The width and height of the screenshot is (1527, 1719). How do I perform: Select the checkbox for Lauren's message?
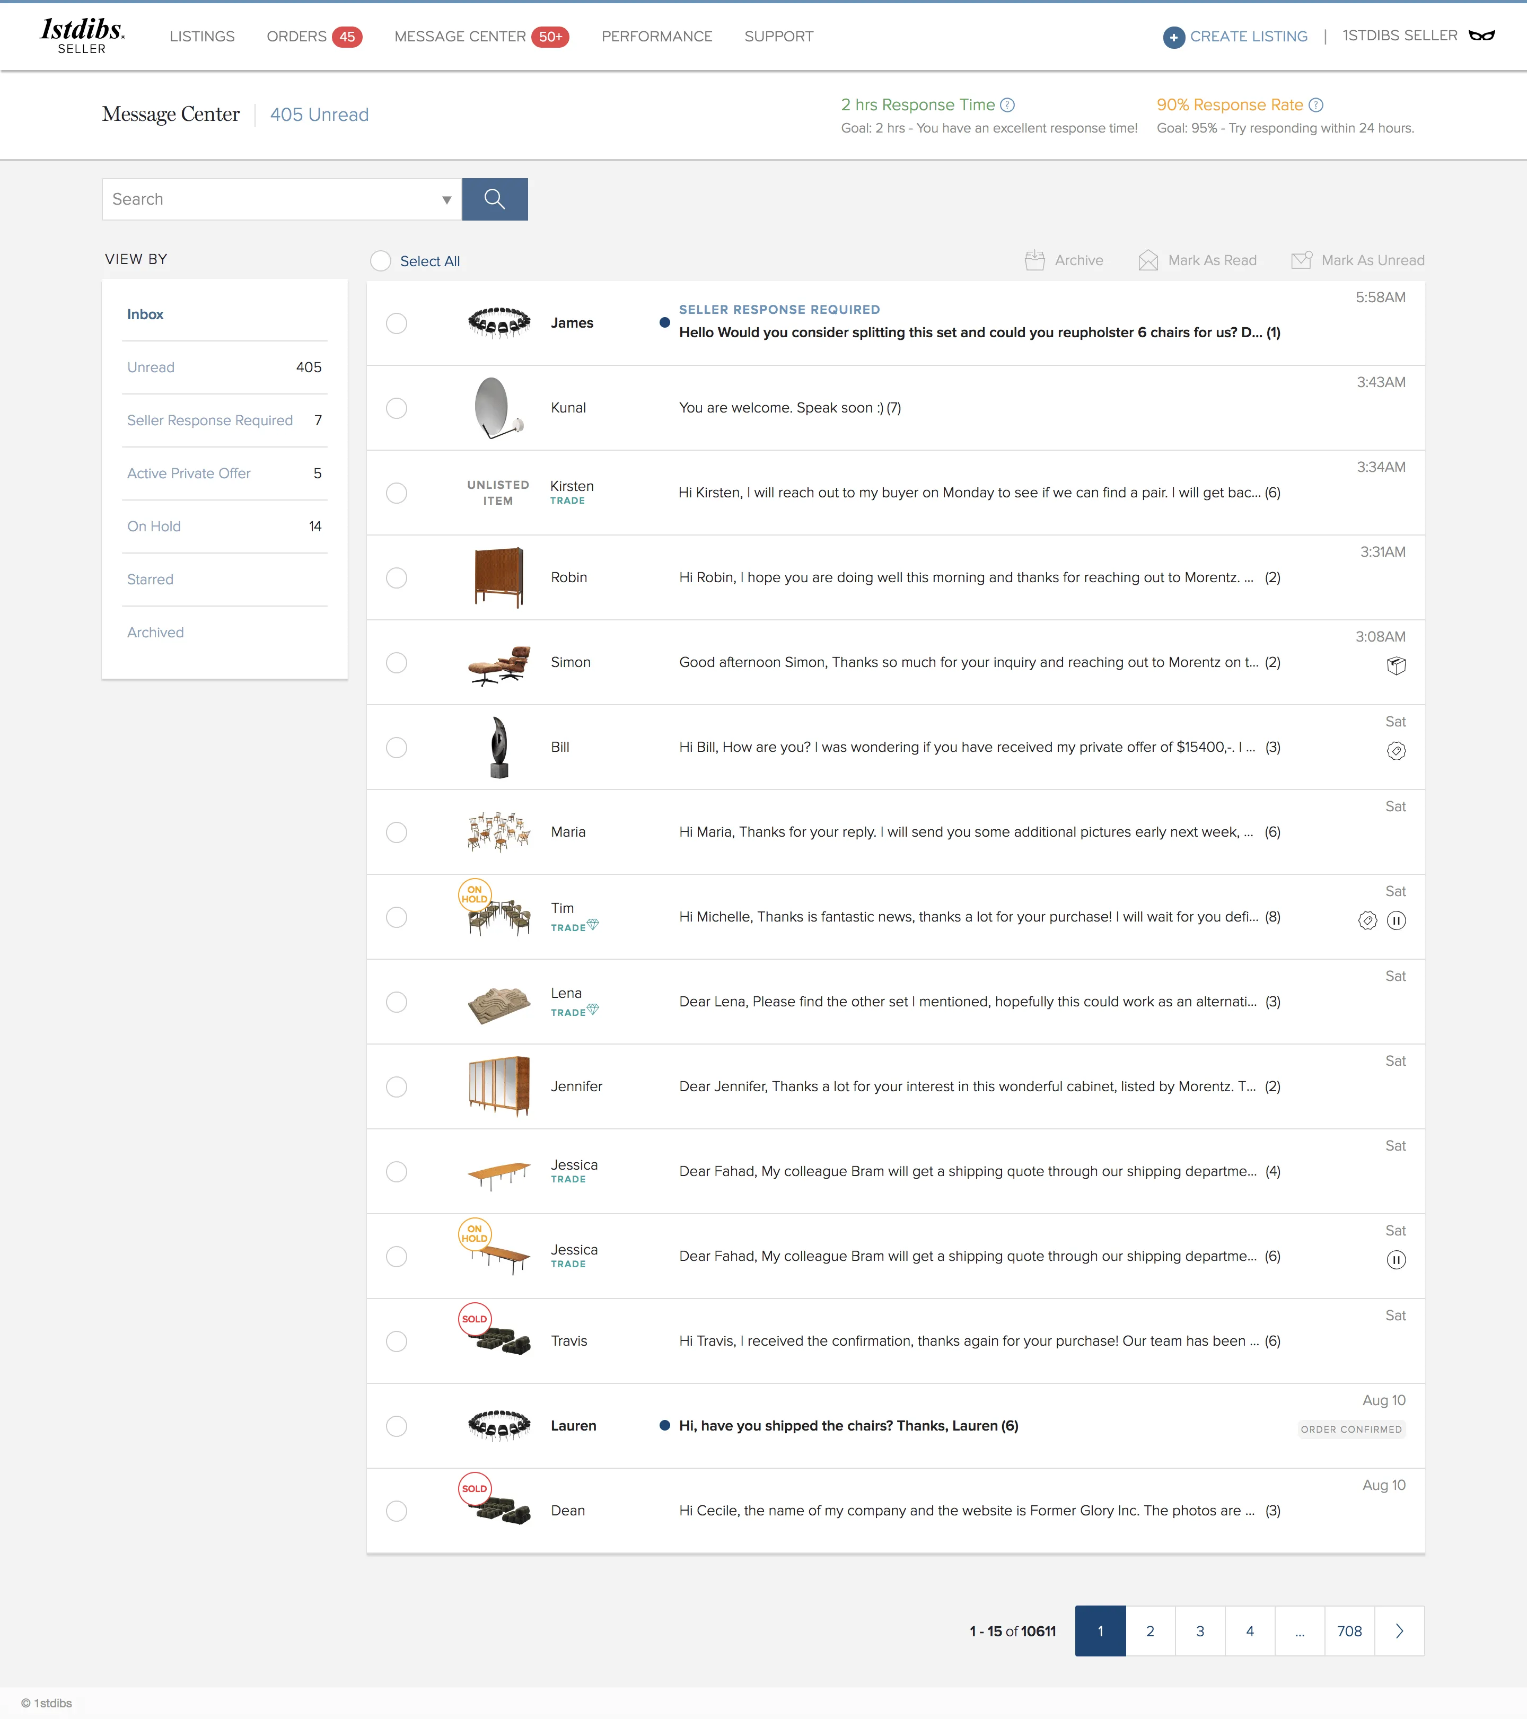(397, 1426)
